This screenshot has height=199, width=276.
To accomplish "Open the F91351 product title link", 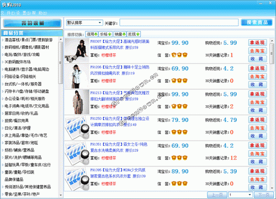I will click(119, 147).
